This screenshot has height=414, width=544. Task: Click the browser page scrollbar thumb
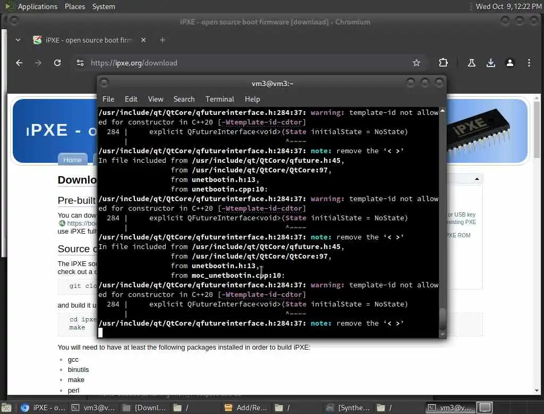tap(537, 129)
